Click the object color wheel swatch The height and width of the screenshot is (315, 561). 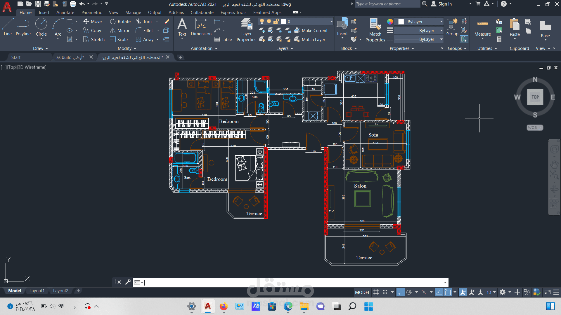pos(390,22)
